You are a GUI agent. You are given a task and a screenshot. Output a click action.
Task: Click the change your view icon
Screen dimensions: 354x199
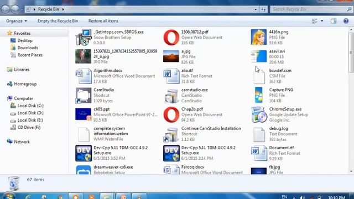pos(315,21)
